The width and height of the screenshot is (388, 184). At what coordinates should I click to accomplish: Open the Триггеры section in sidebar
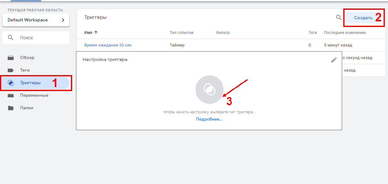pos(30,83)
